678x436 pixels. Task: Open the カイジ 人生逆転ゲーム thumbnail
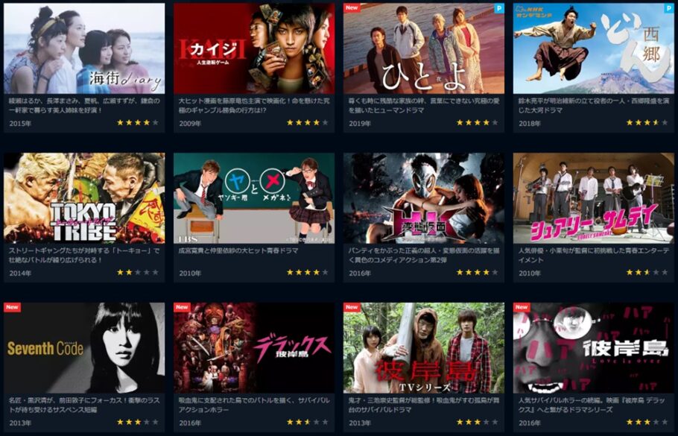pos(254,48)
